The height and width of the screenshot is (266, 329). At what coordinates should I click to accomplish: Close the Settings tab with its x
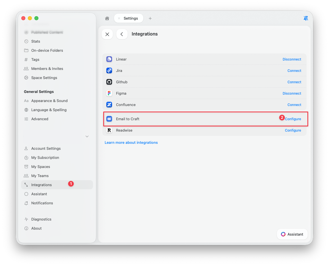119,18
